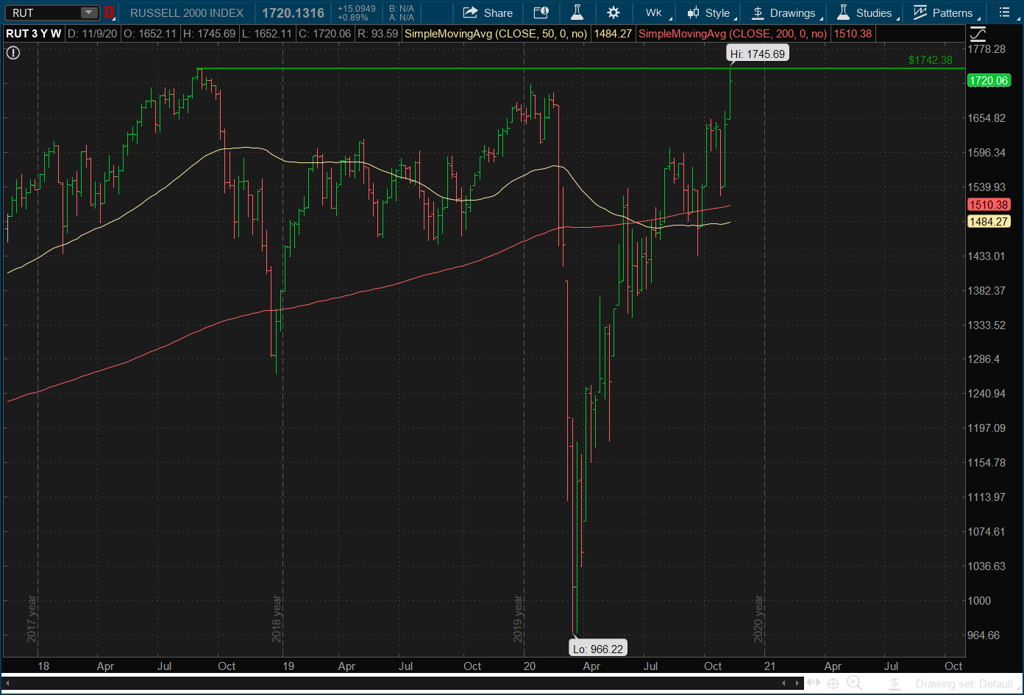Open the list menu icon at toolbar end
The height and width of the screenshot is (695, 1024).
(x=1004, y=12)
